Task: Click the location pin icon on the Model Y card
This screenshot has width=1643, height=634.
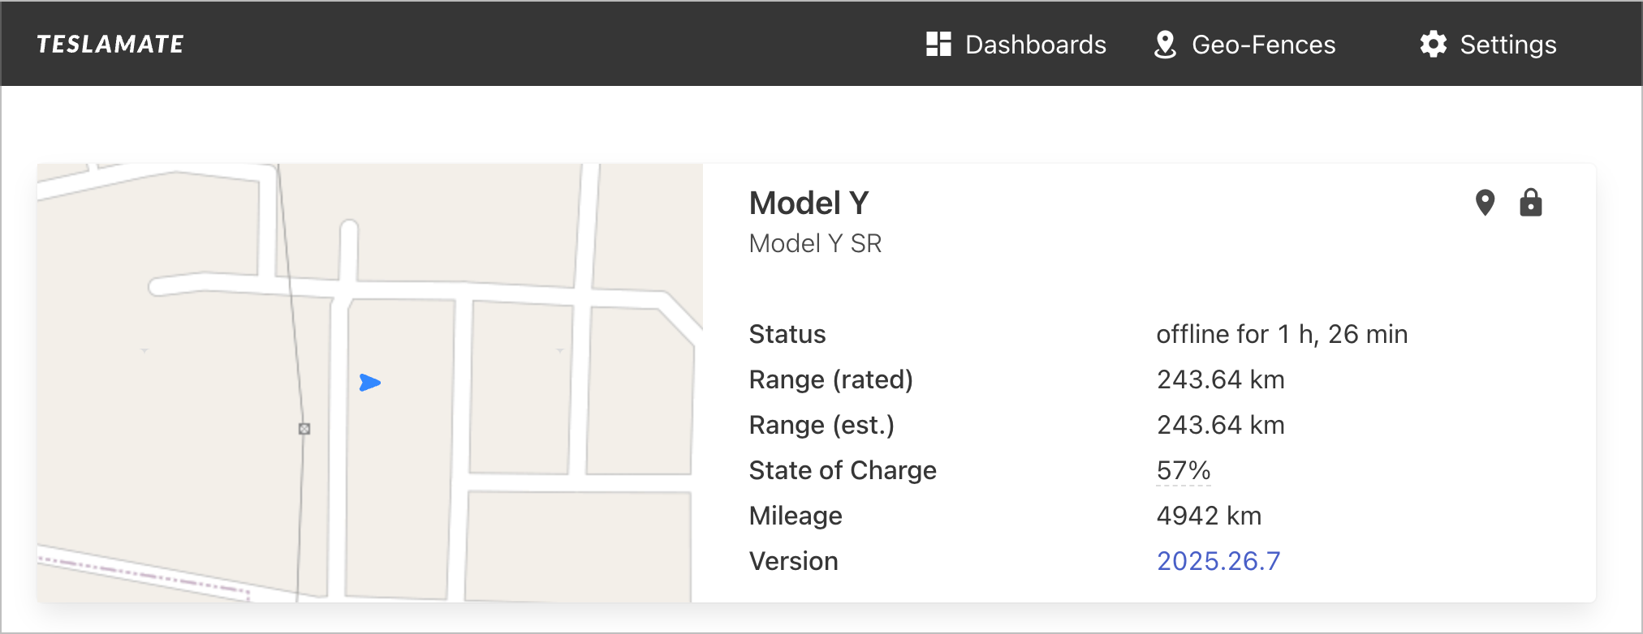Action: click(x=1485, y=203)
